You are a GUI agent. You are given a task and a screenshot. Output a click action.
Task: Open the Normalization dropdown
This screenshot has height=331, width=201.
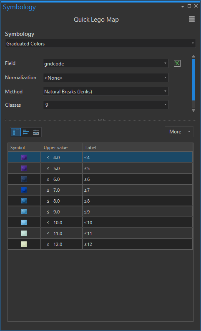[106, 78]
